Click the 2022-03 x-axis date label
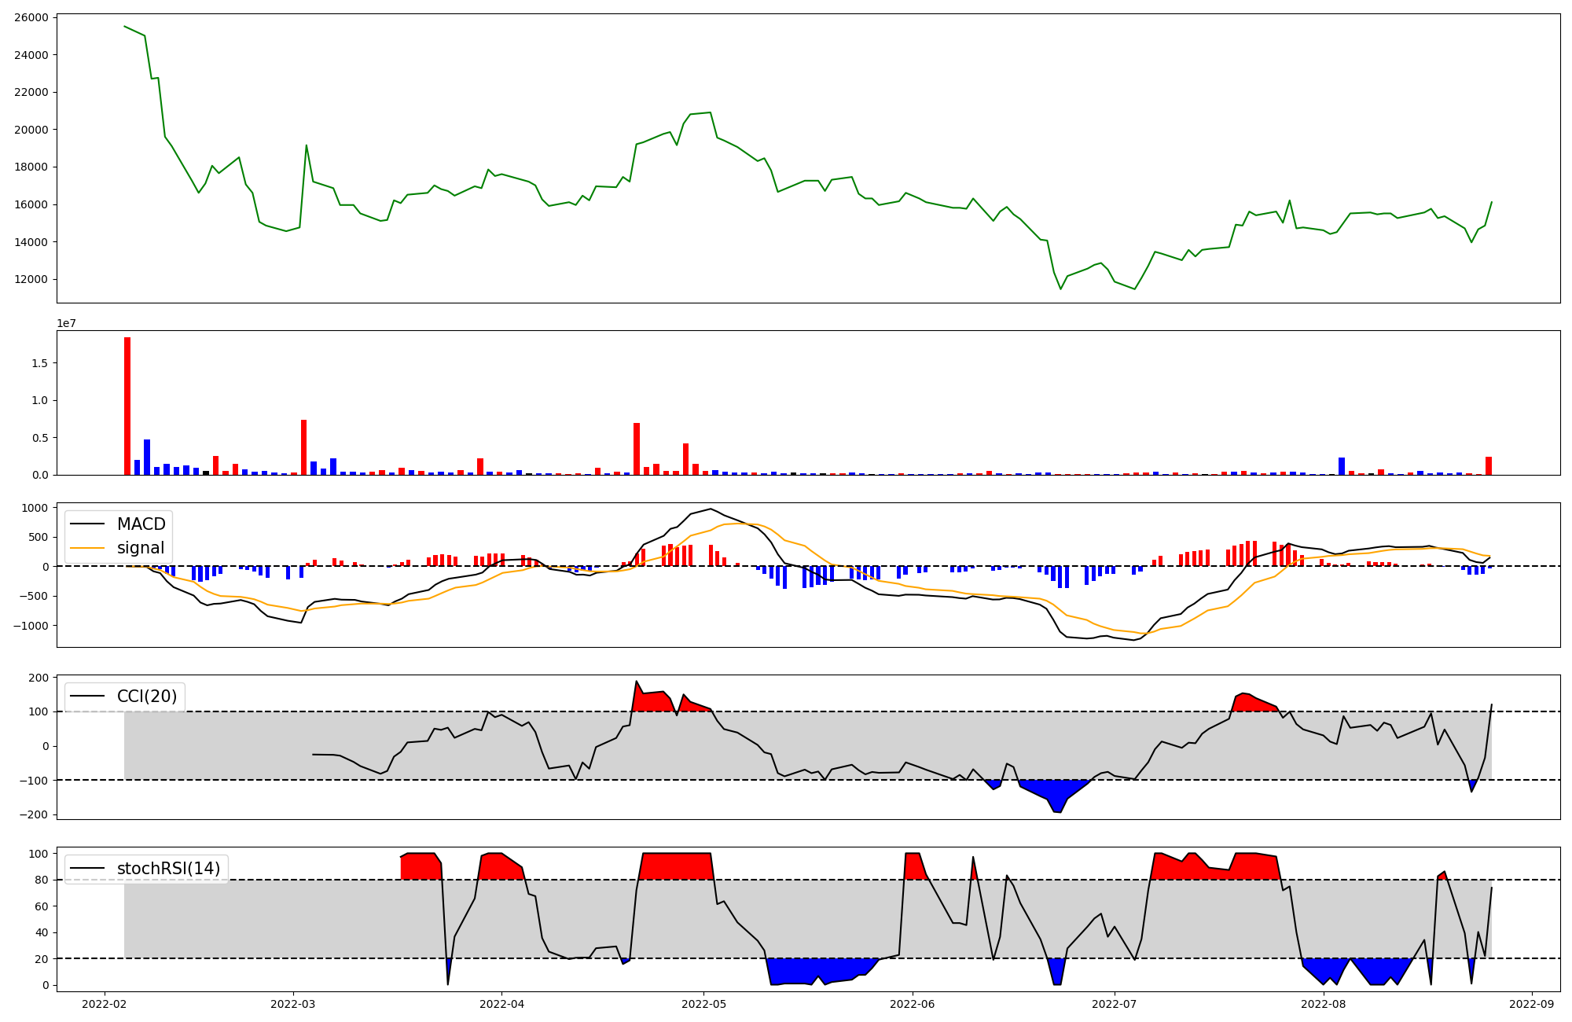This screenshot has width=1572, height=1022. (x=293, y=1003)
